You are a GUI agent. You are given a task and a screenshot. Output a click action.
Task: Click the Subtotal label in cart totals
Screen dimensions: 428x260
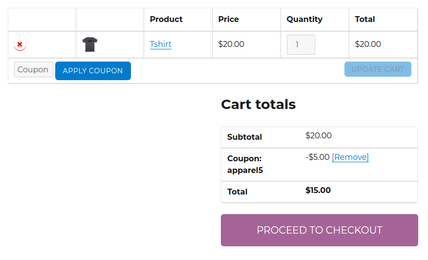pyautogui.click(x=244, y=137)
